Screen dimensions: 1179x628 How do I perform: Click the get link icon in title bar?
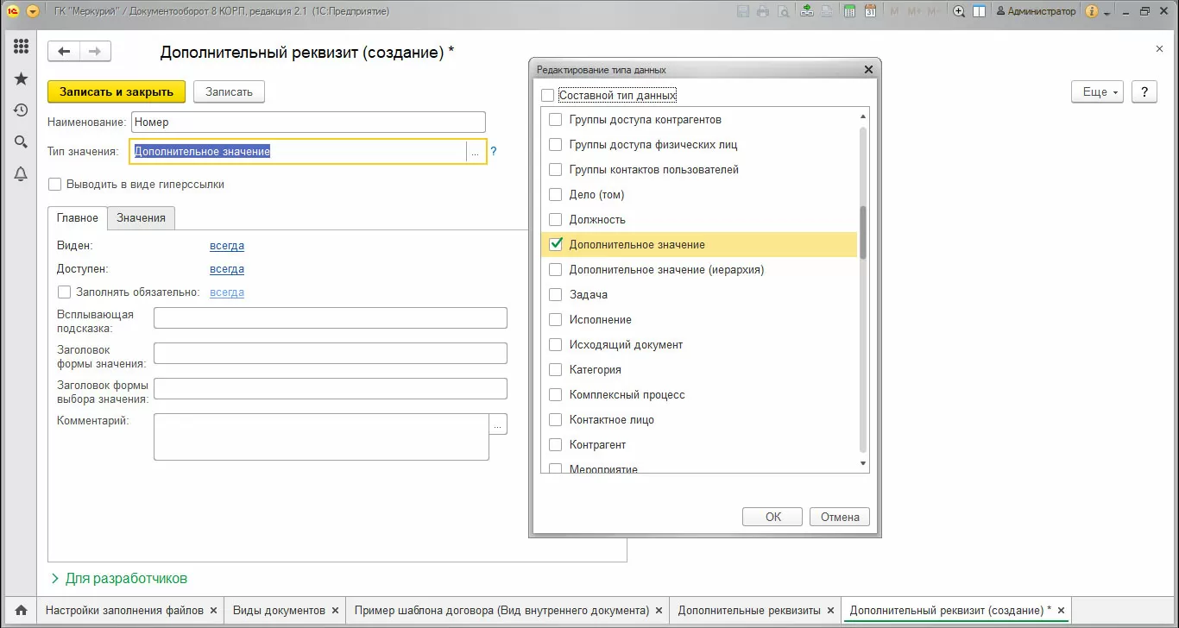pyautogui.click(x=807, y=11)
